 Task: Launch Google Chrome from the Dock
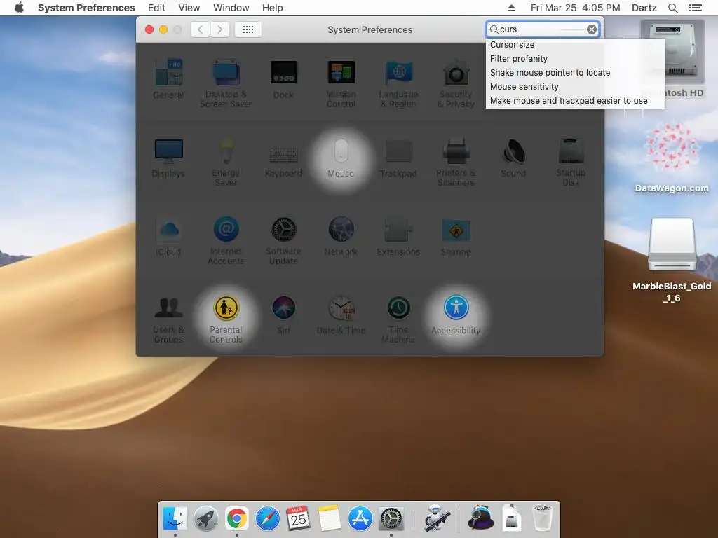tap(236, 519)
